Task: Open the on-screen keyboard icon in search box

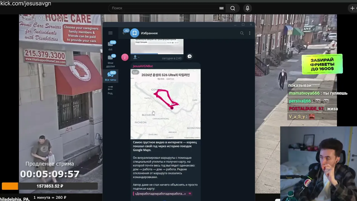Action: [221, 8]
